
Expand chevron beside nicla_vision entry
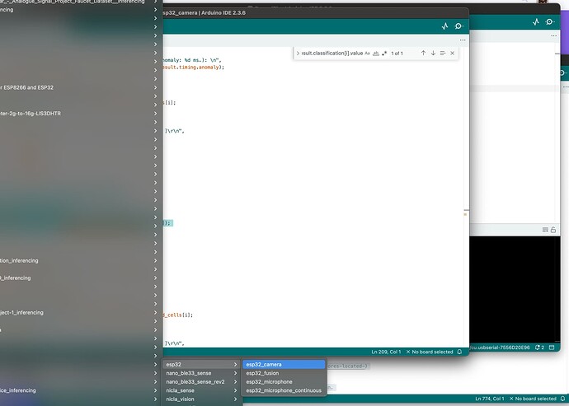click(x=235, y=399)
